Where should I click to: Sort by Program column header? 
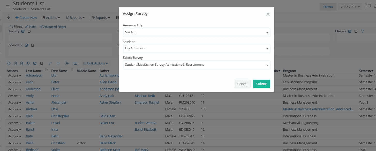(289, 71)
